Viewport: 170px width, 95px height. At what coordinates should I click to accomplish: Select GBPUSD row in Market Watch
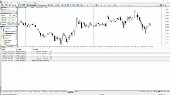[x=8, y=21]
